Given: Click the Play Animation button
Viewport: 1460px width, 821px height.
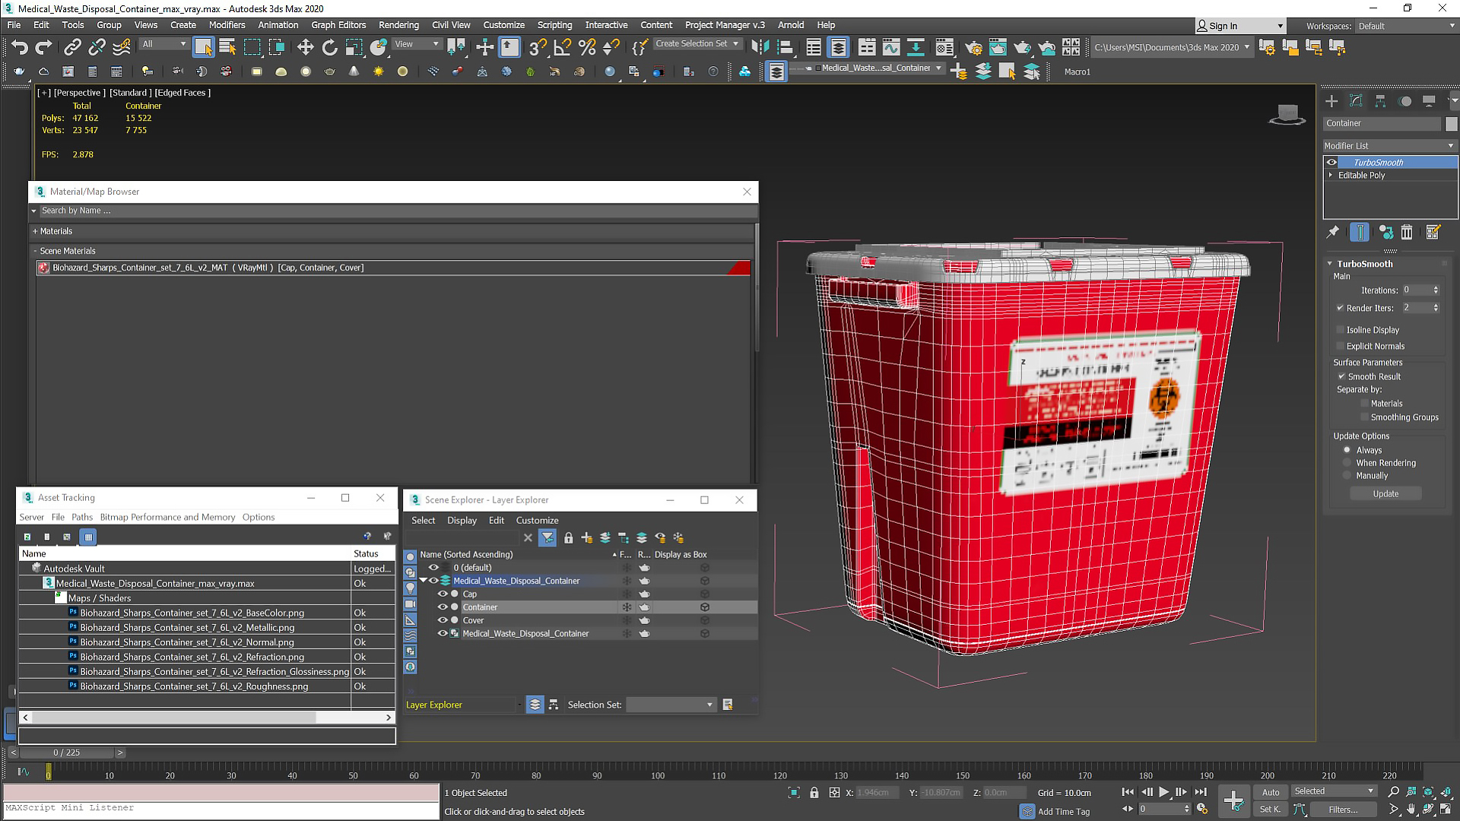Looking at the screenshot, I should (1163, 792).
